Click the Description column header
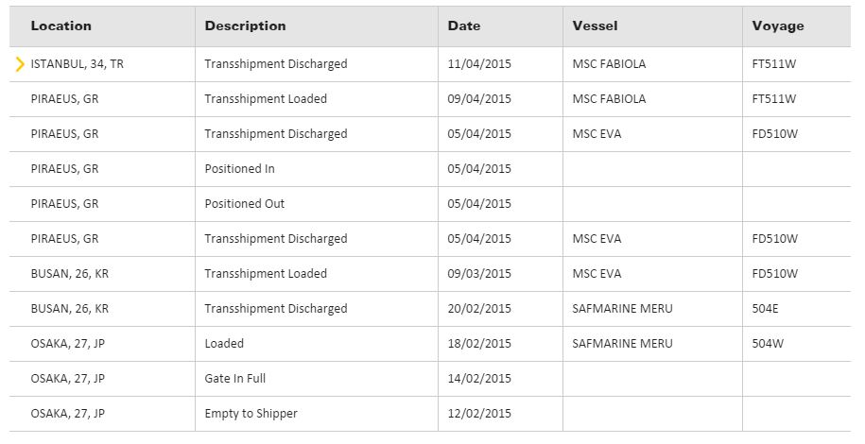The width and height of the screenshot is (865, 444). (245, 26)
